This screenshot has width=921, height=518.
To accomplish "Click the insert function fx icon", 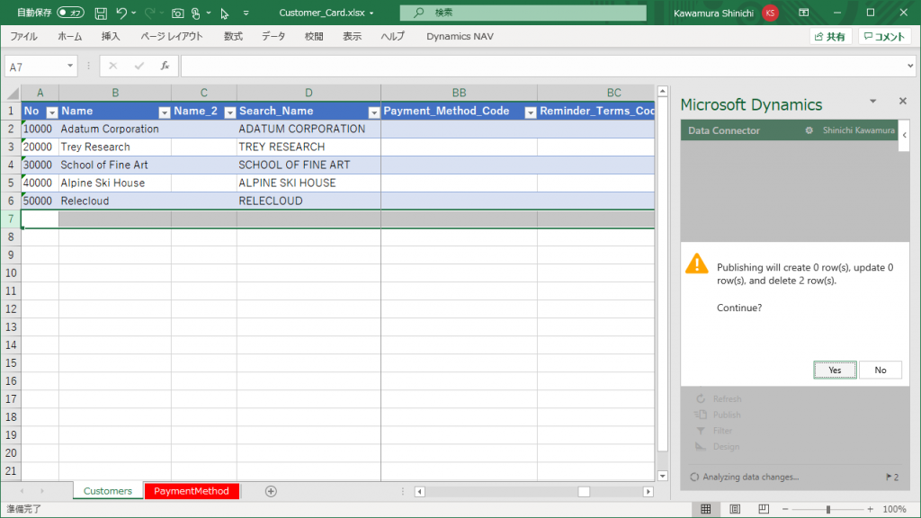I will point(165,67).
